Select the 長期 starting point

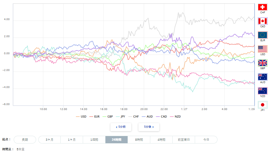(x=25, y=140)
